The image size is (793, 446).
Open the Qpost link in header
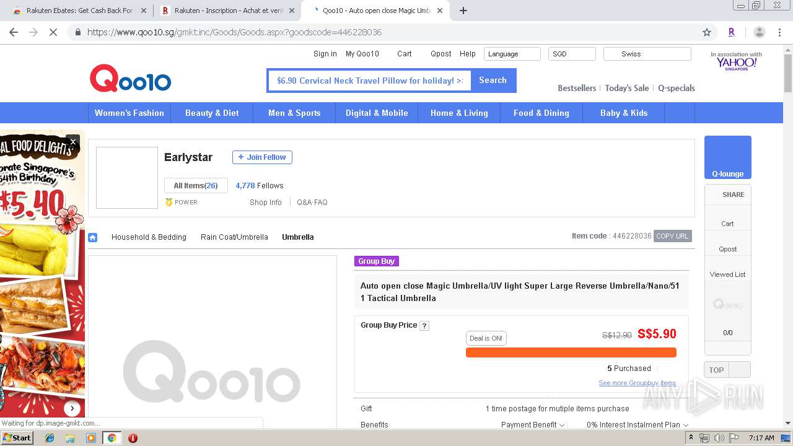pyautogui.click(x=441, y=54)
